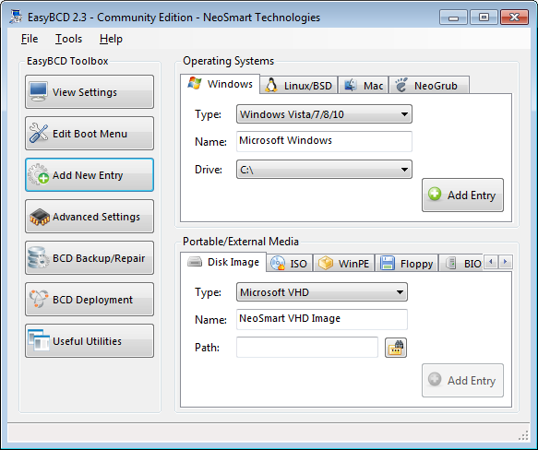Open the WinPE tab
The width and height of the screenshot is (538, 450).
(x=344, y=264)
